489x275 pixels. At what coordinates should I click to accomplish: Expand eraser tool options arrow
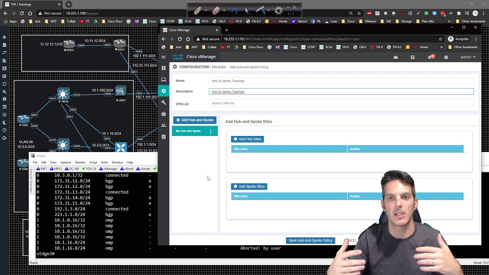pyautogui.click(x=224, y=11)
